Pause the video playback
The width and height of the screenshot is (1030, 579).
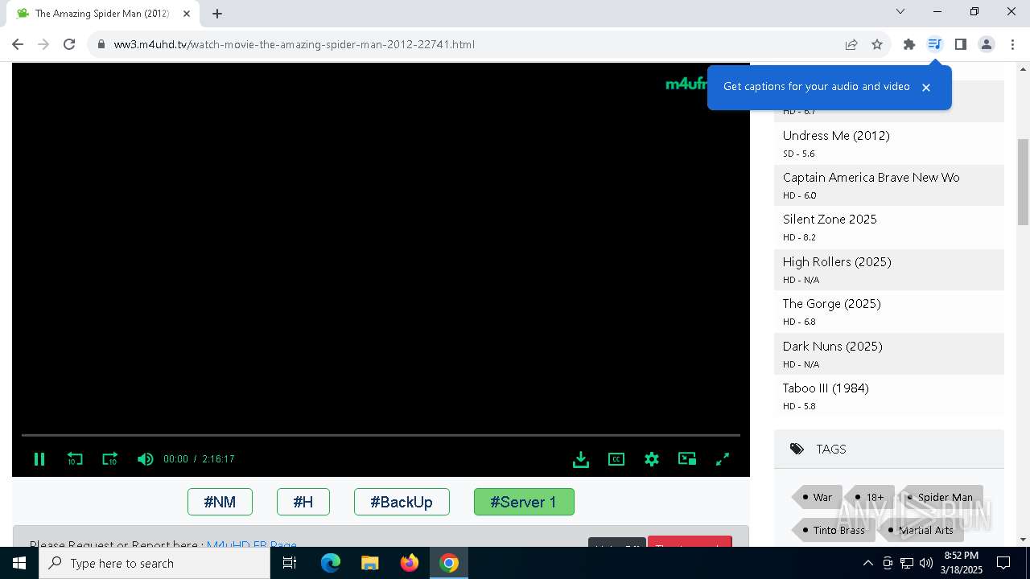(x=39, y=459)
